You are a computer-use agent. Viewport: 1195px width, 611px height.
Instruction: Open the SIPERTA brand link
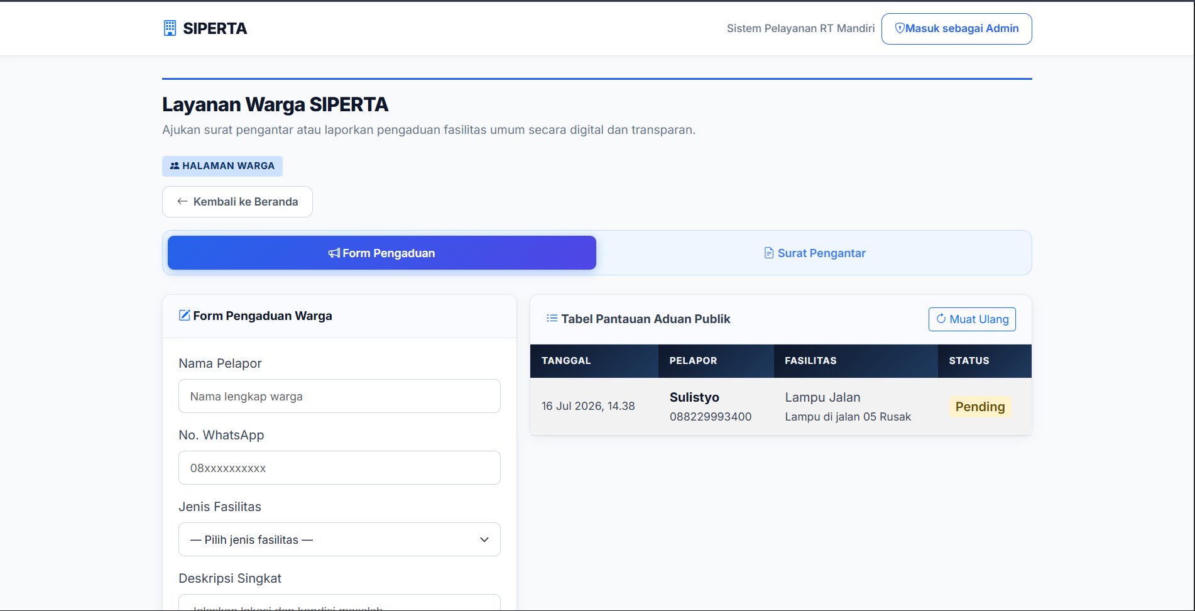[x=205, y=28]
